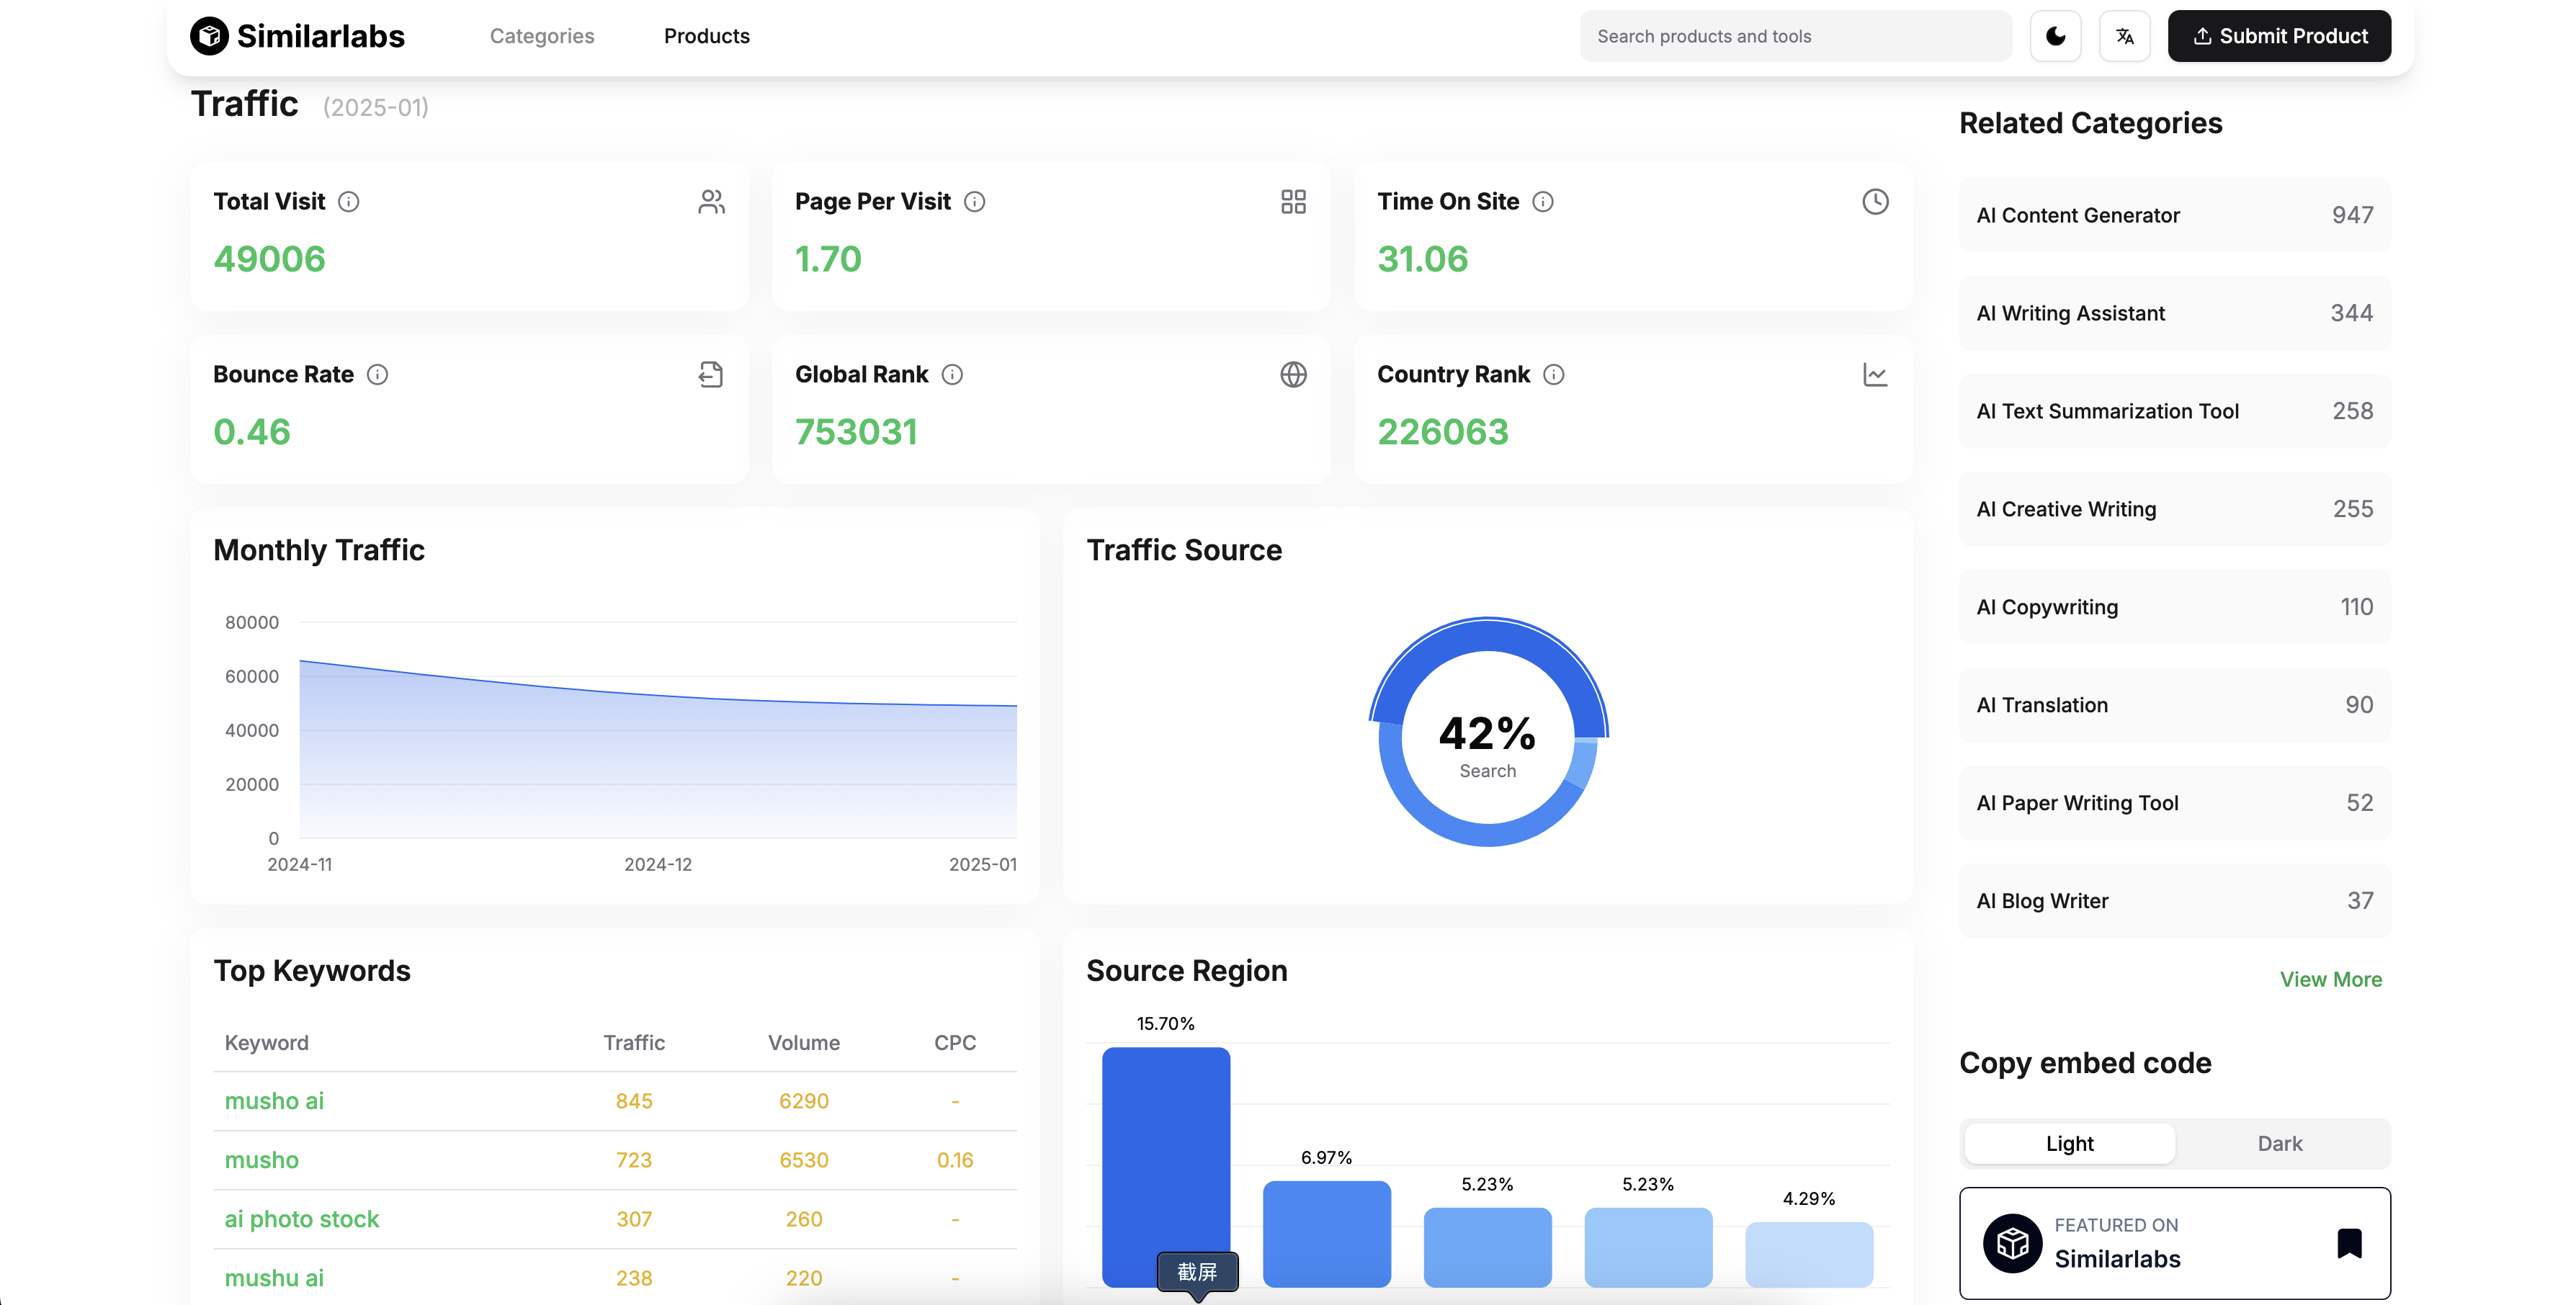The image size is (2576, 1305).
Task: Click the 753031 Global Rank value
Action: coord(856,433)
